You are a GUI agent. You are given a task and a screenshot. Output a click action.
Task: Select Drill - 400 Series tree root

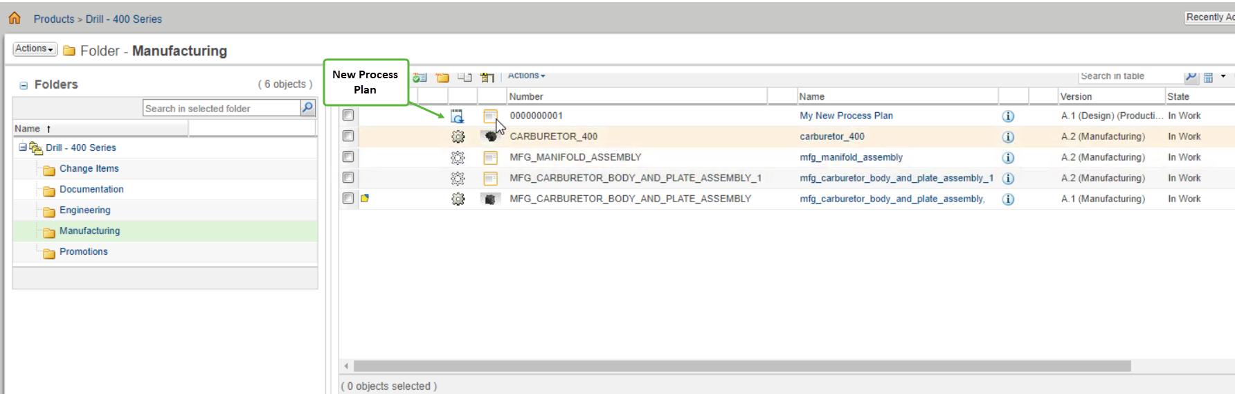81,147
